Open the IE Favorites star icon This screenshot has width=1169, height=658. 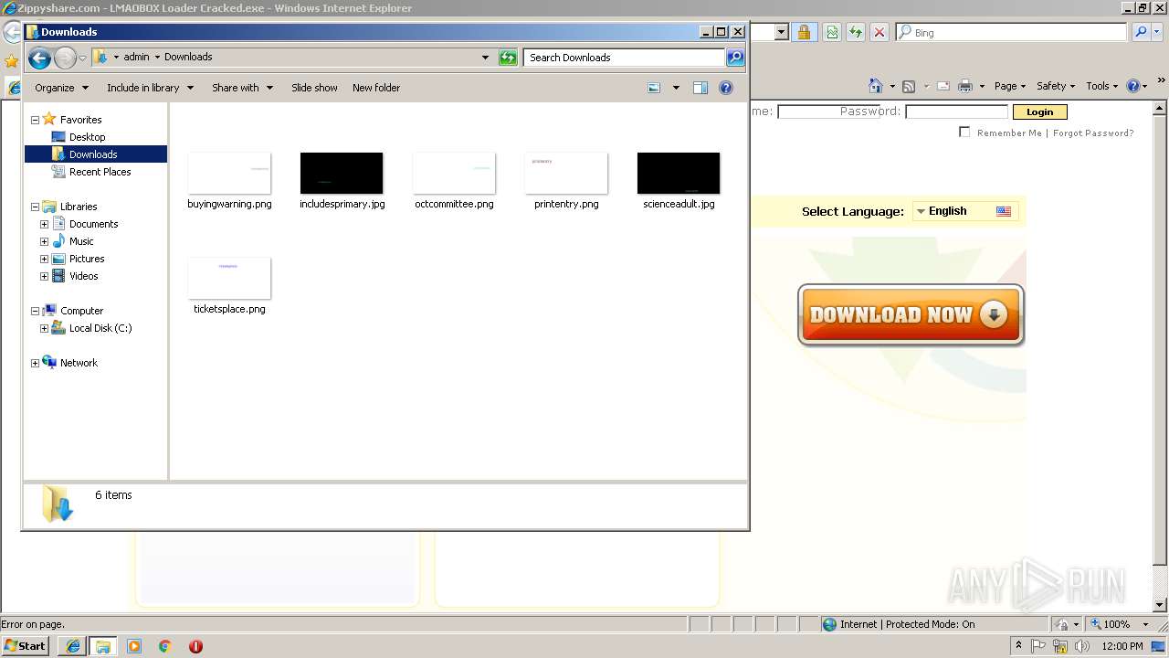pos(11,61)
